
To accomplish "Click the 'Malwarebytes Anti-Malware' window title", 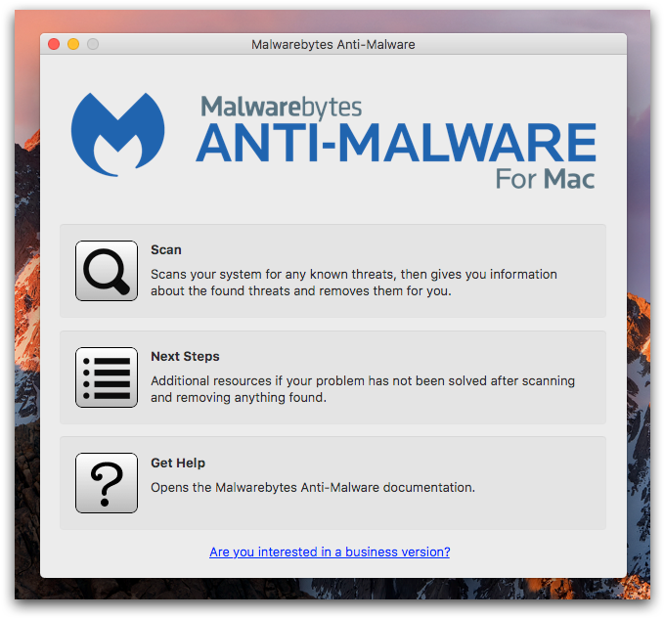I will tap(333, 44).
